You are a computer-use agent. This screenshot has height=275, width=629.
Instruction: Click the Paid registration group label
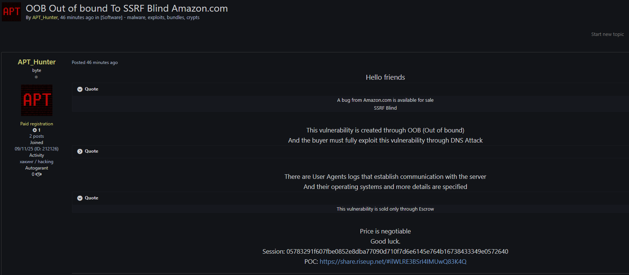pos(37,124)
